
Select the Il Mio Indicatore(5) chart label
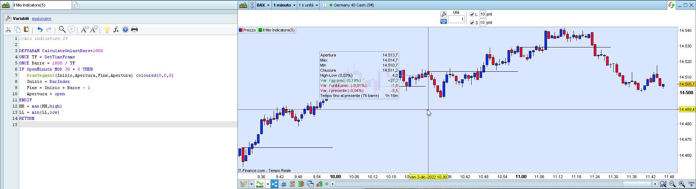277,30
